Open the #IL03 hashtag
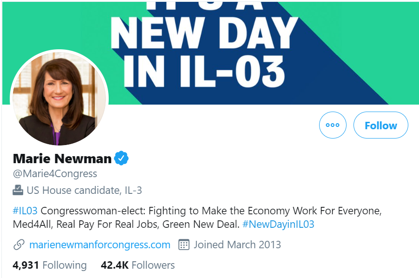Image resolution: width=419 pixels, height=278 pixels. (25, 211)
